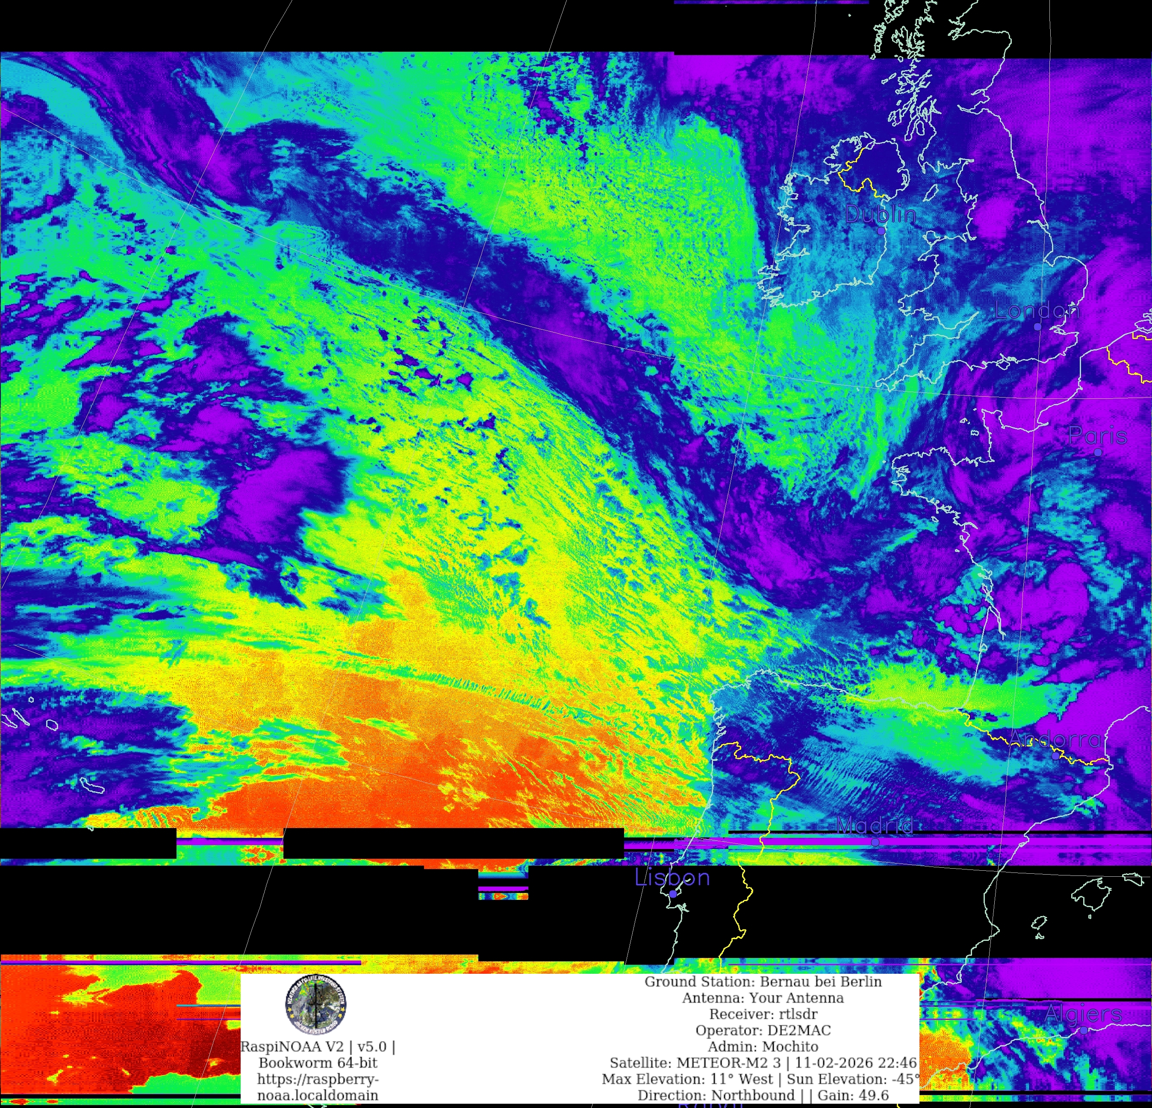Click the Andorra city marker dot
Image resolution: width=1152 pixels, height=1108 pixels.
[x=1056, y=756]
